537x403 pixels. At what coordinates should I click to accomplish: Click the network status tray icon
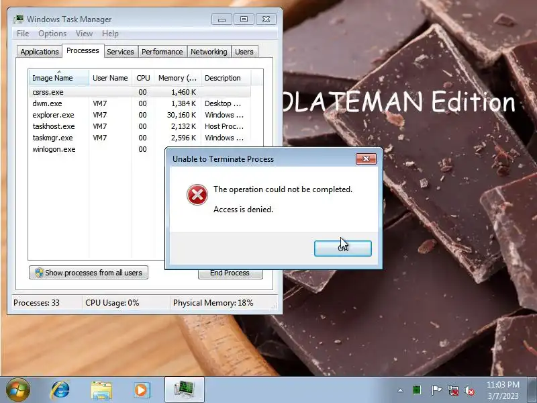453,391
